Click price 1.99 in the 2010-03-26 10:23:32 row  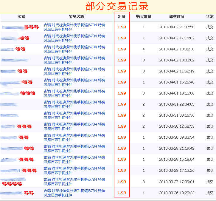(122, 193)
